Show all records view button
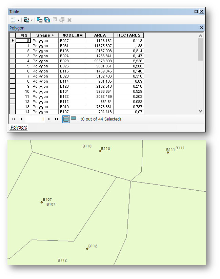Screen dimensions: 220x279 click(66, 119)
